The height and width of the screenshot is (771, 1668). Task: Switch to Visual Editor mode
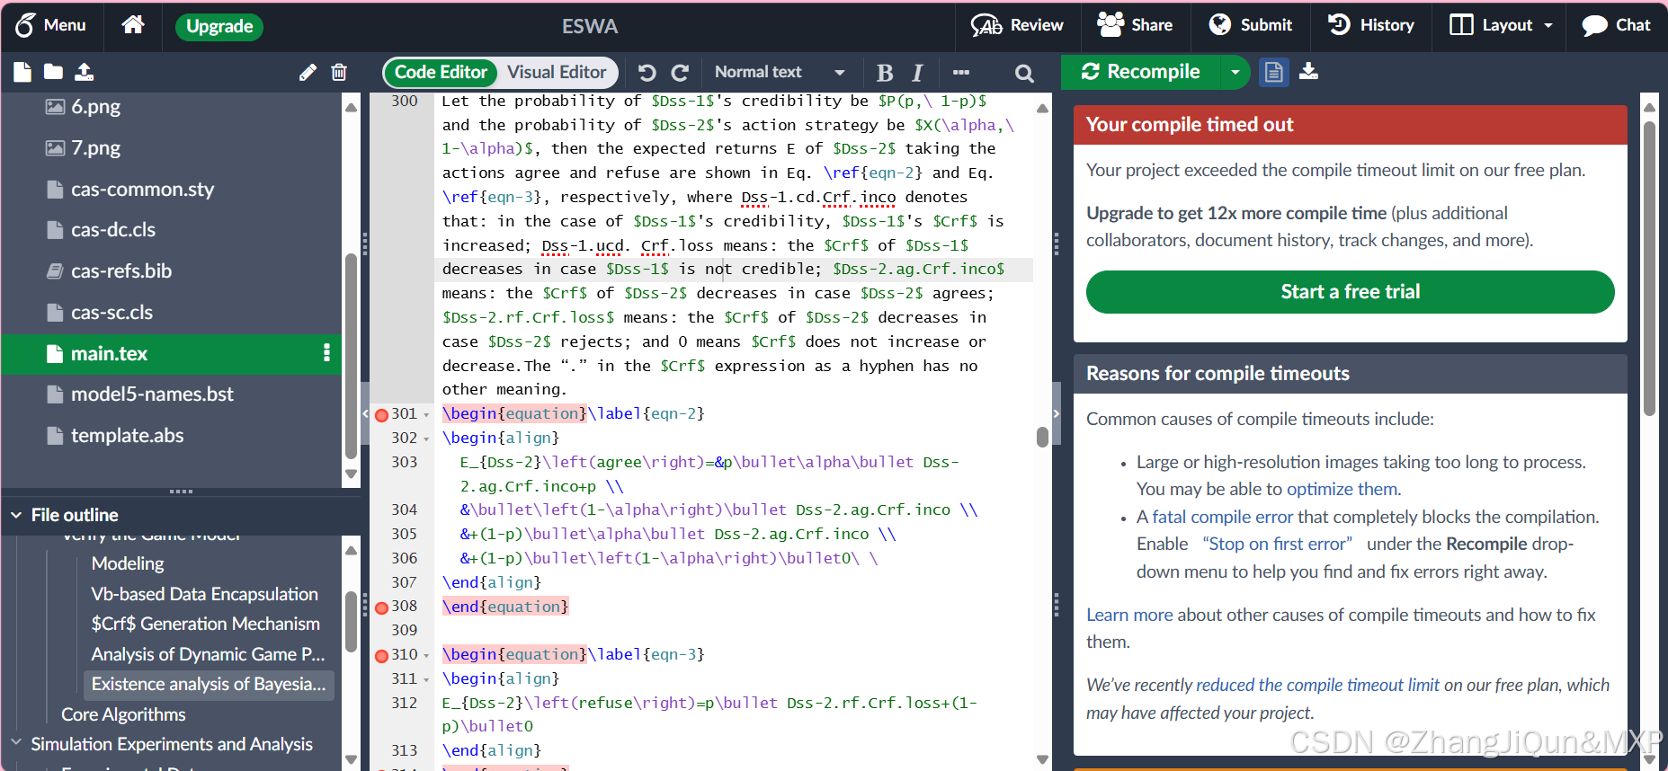tap(557, 72)
